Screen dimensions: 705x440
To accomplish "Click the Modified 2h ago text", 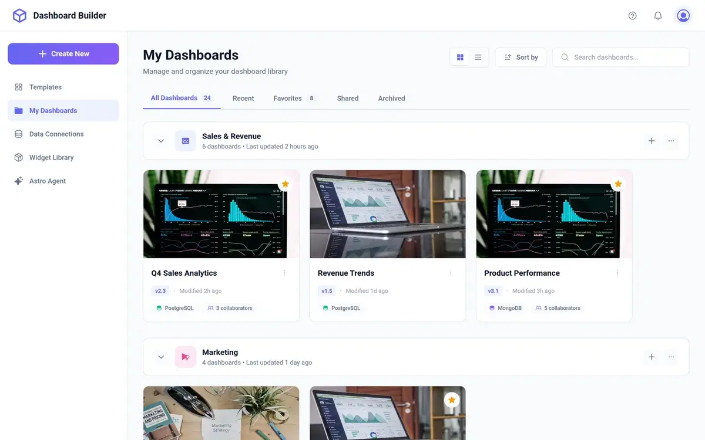I will 200,290.
